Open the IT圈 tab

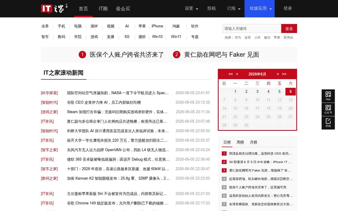coord(103,9)
